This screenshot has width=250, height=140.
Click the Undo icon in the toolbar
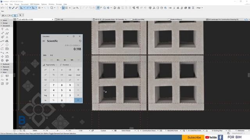2,8
